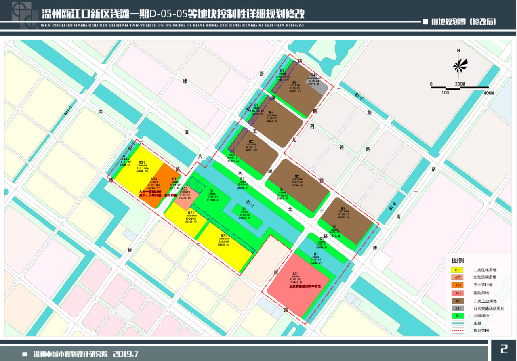Click legend label 二类住宅用地
The image size is (517, 361).
pyautogui.click(x=485, y=270)
